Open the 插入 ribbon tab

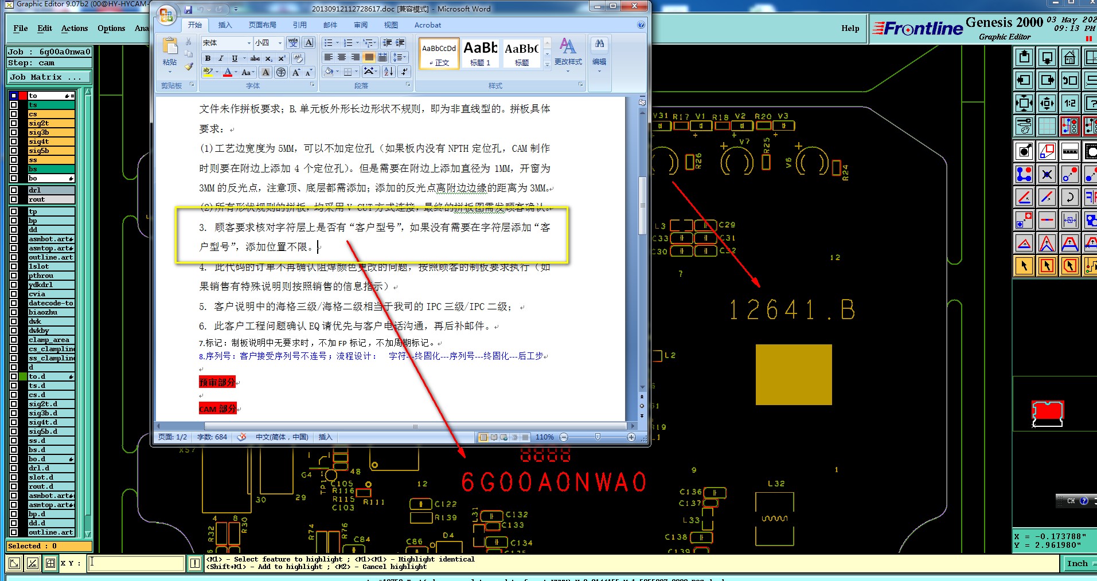225,25
